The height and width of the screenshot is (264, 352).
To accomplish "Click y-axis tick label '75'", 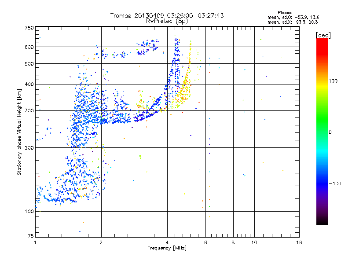I will point(31,236).
